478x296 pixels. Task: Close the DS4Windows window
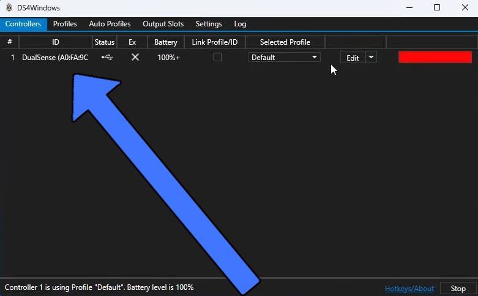tap(465, 7)
